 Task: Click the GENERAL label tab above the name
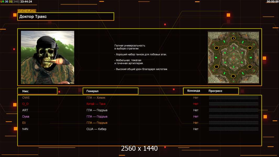click(x=27, y=11)
